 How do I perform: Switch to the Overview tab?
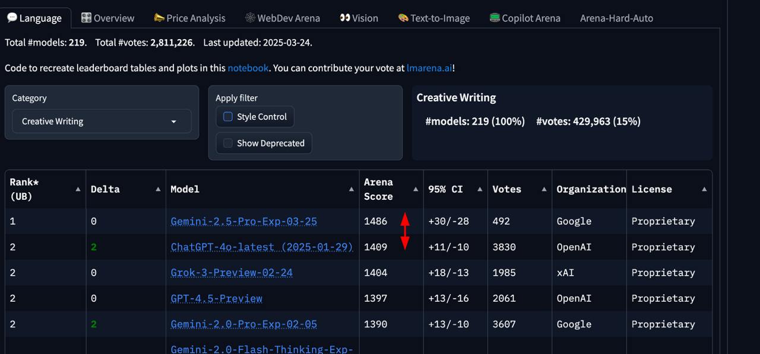tap(107, 18)
